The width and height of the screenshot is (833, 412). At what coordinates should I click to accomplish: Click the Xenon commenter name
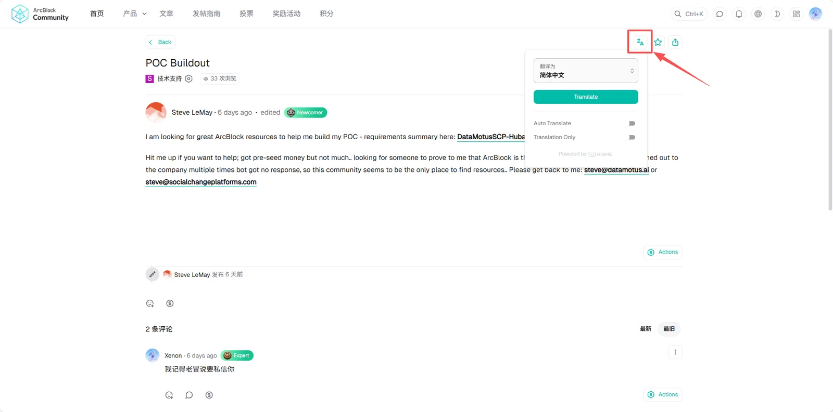point(173,356)
